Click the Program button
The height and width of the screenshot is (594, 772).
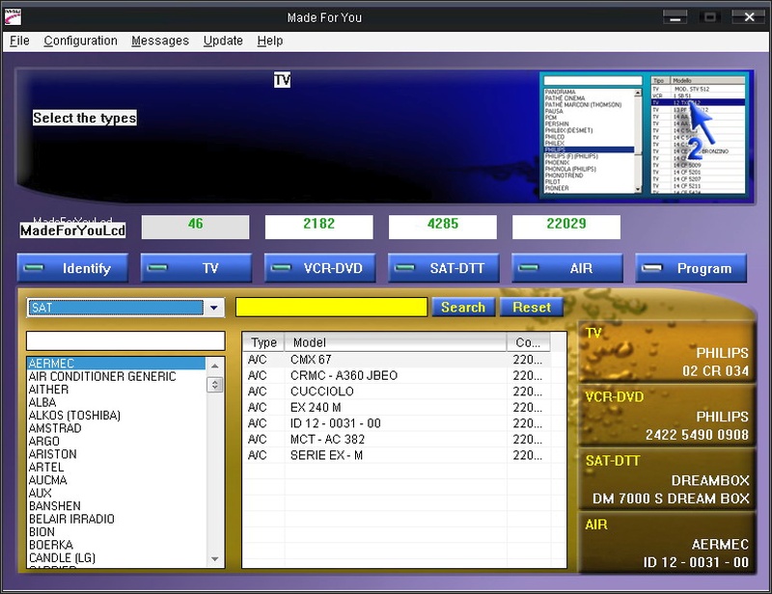[690, 268]
